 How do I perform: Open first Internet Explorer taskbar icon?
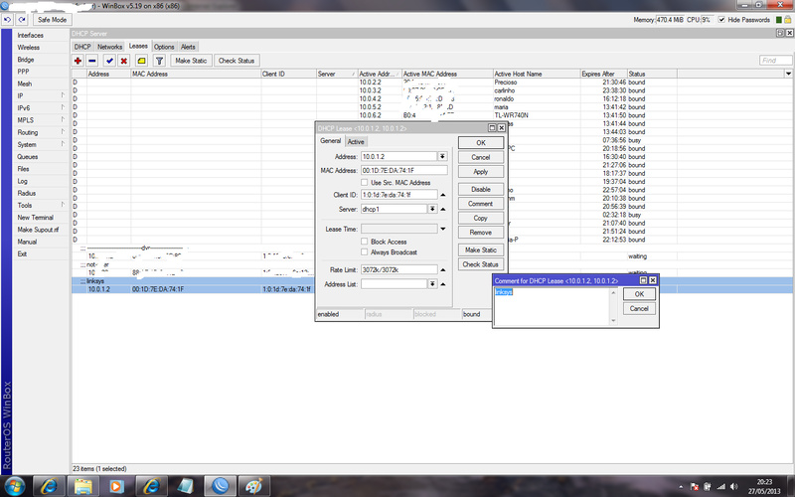(49, 486)
